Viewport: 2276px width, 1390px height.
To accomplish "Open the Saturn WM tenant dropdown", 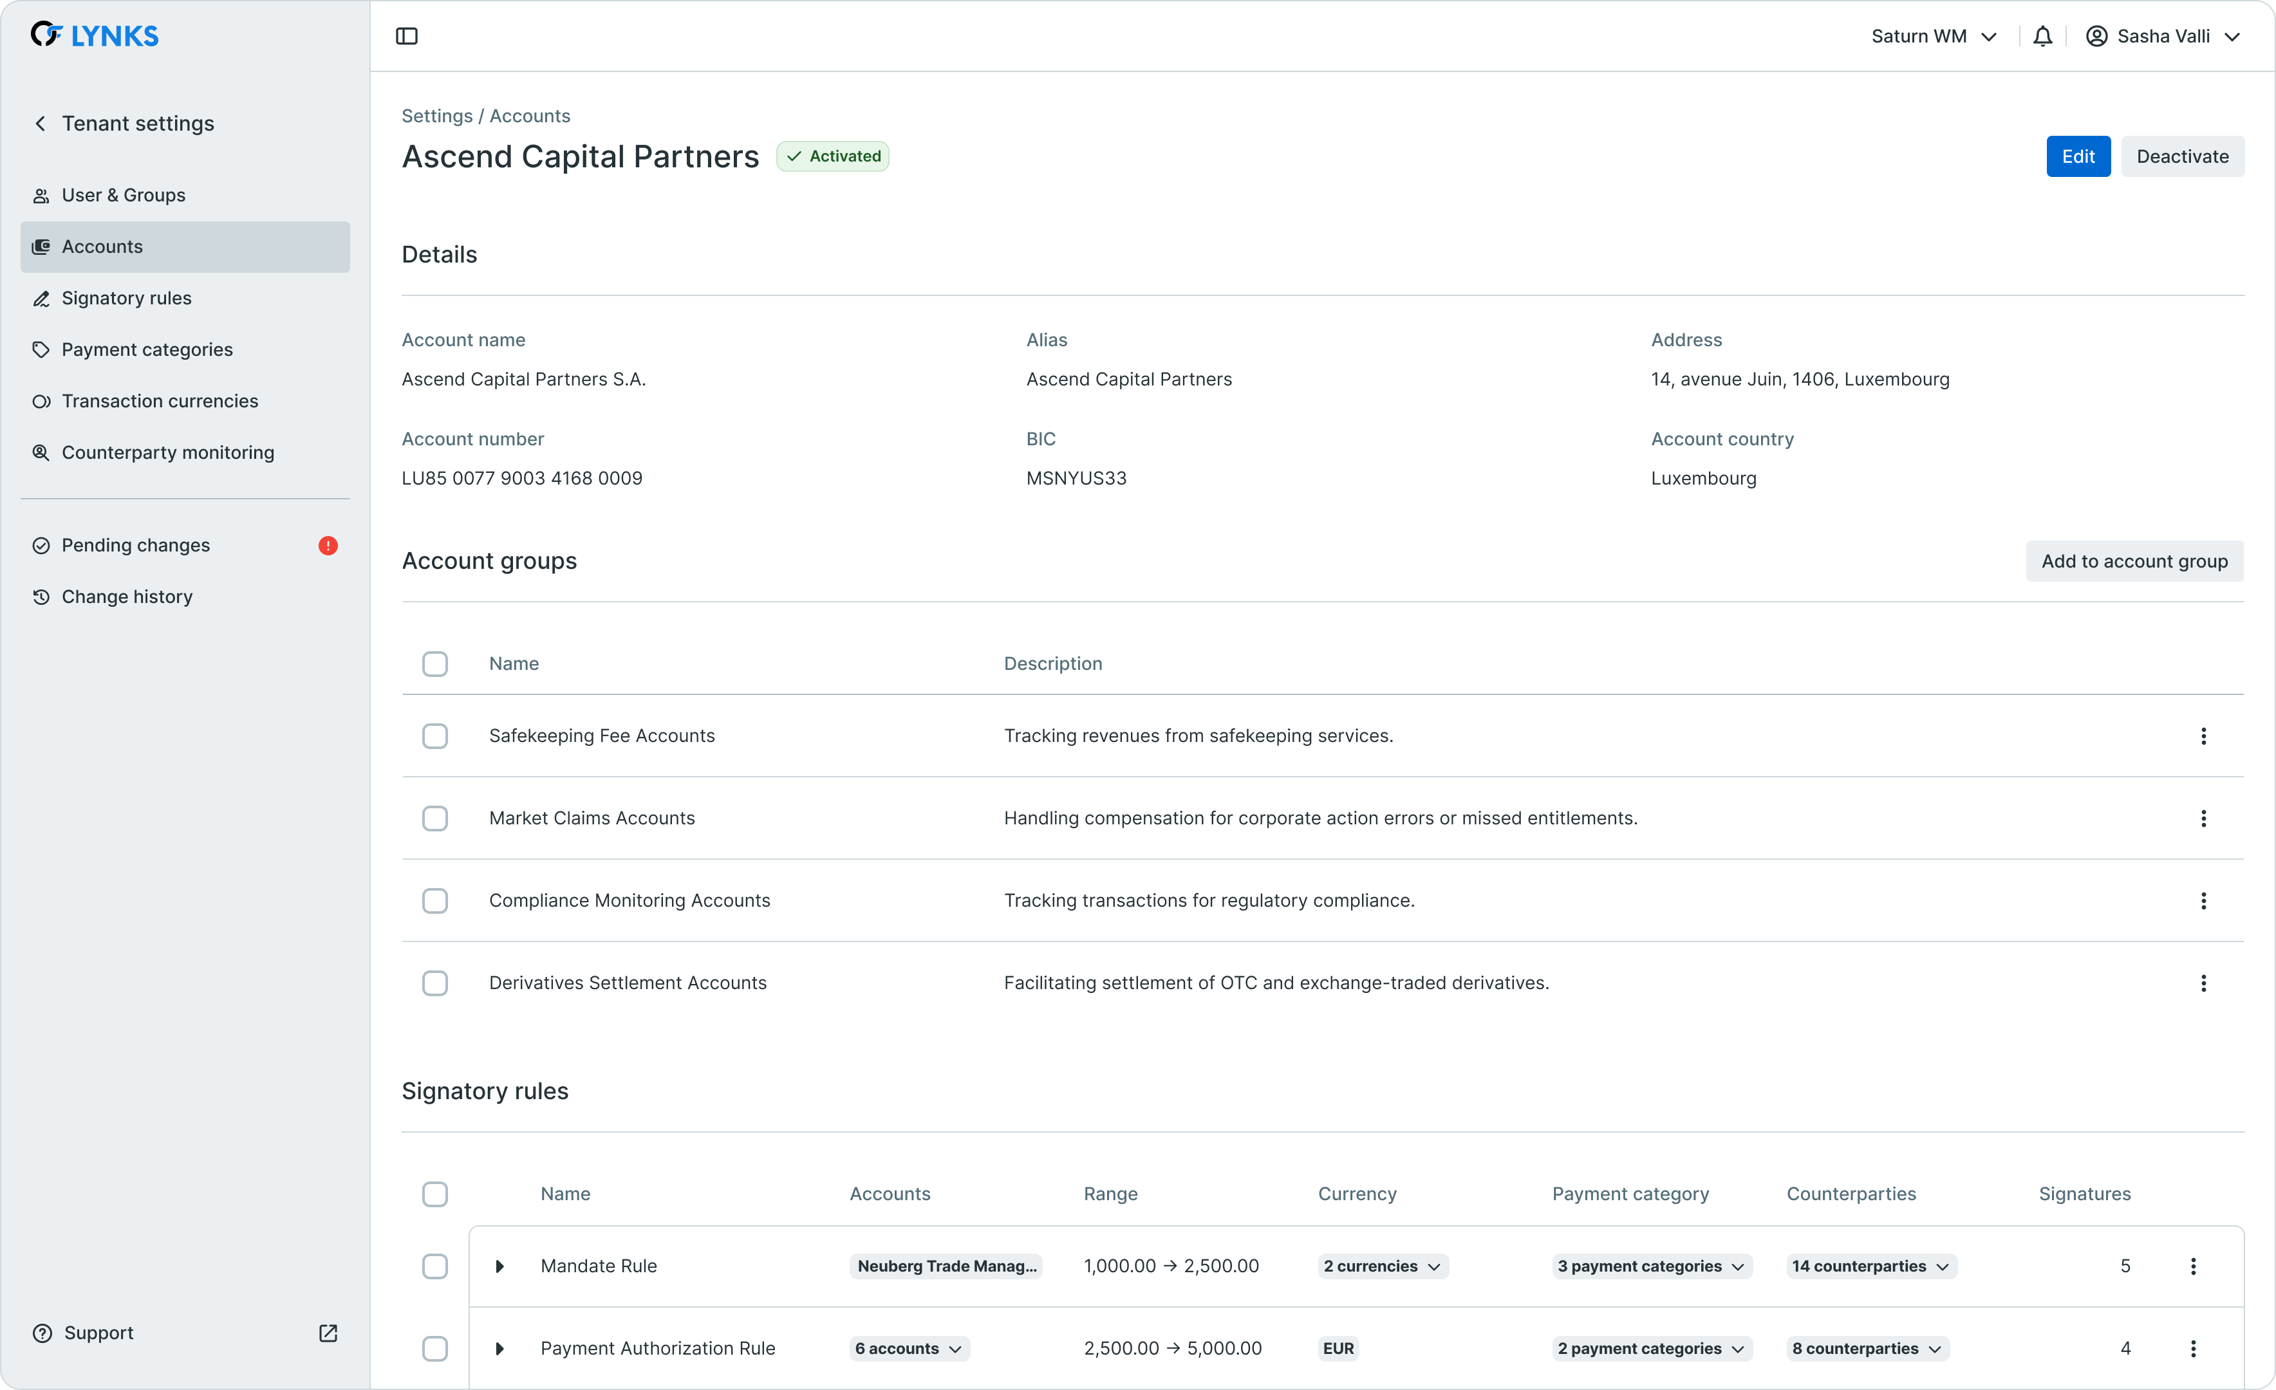I will coord(1934,36).
